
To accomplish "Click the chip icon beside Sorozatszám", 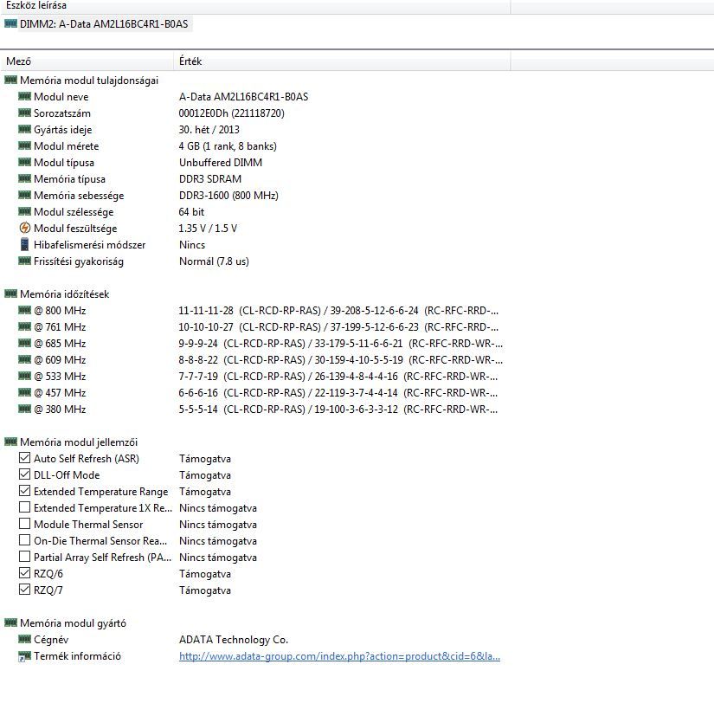I will (x=24, y=113).
